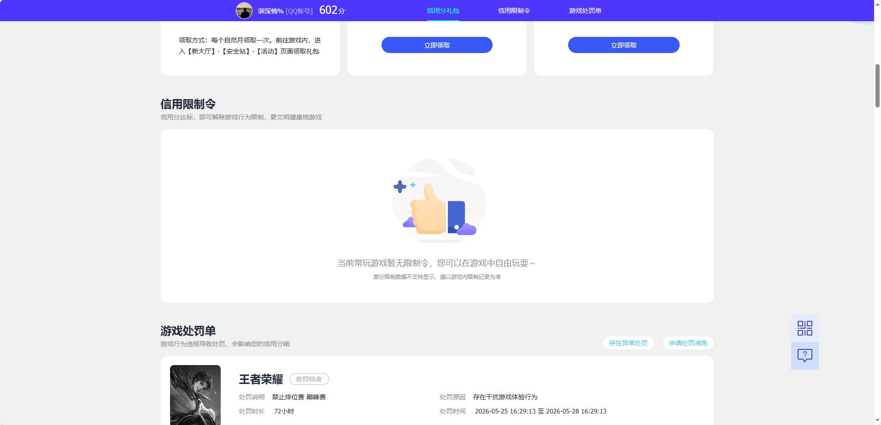Click the middle card's 立即领取 button

pyautogui.click(x=437, y=45)
